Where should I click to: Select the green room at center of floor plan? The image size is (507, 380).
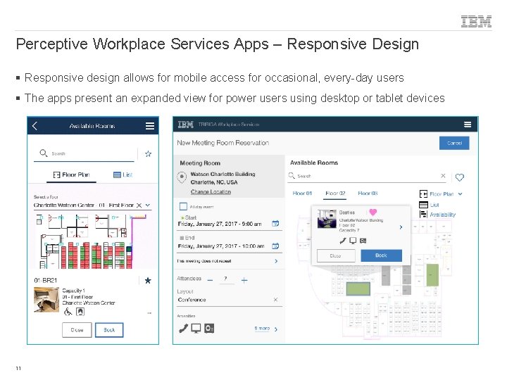coord(358,289)
